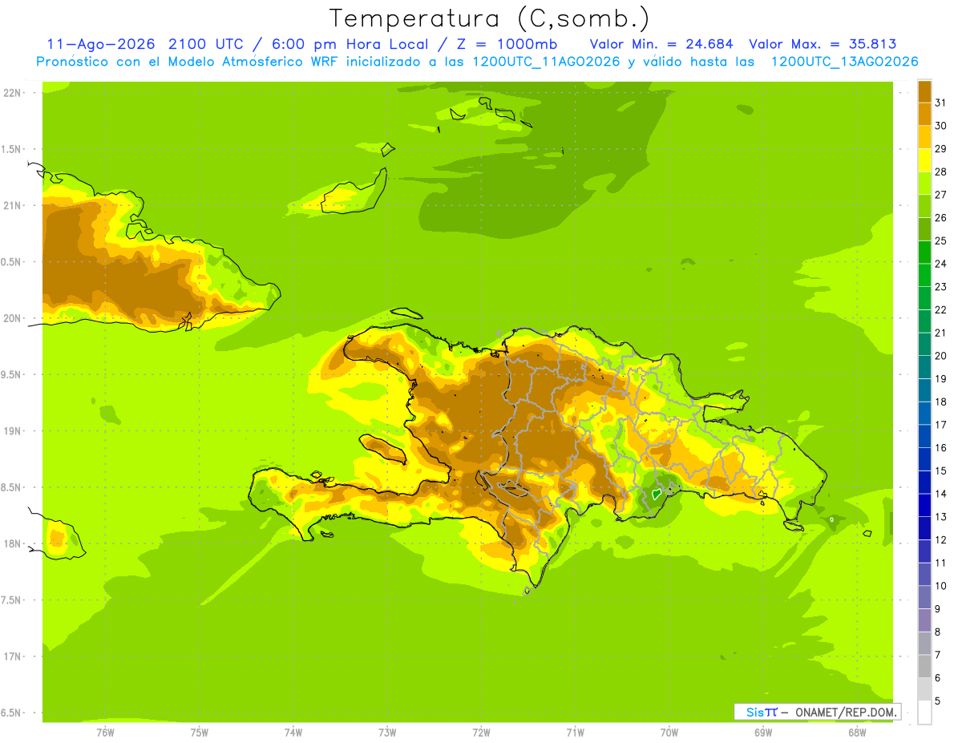Click the "75W" longitude axis label

coord(200,733)
